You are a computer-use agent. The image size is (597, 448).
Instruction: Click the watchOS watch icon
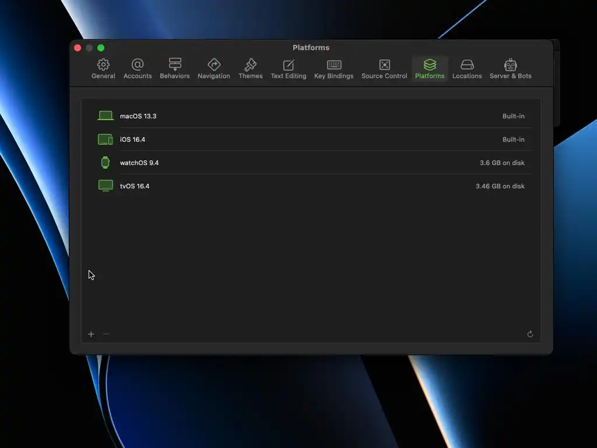pyautogui.click(x=106, y=163)
